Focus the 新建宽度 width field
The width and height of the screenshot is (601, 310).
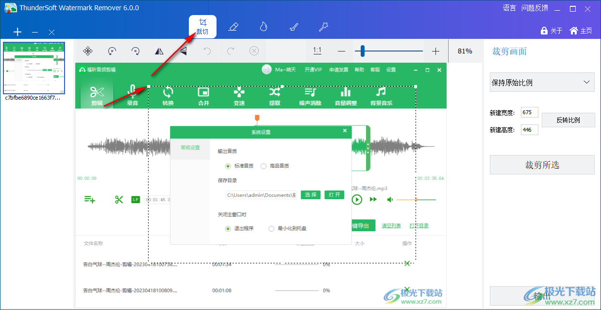point(529,113)
